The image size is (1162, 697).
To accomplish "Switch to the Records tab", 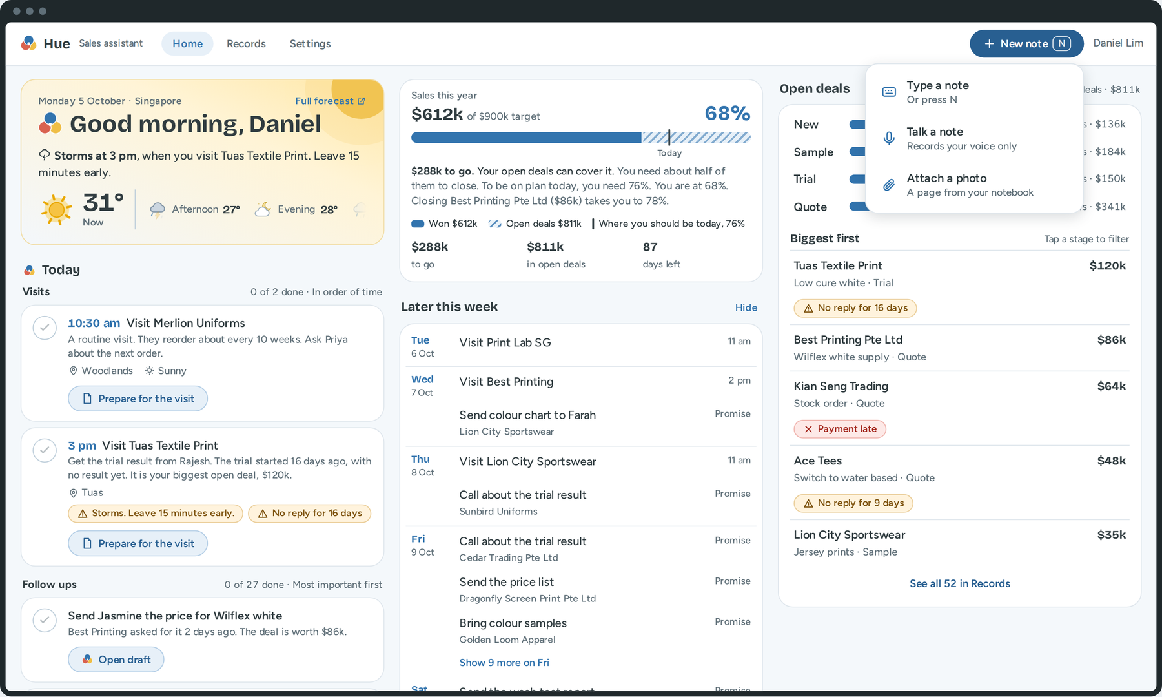I will (246, 43).
